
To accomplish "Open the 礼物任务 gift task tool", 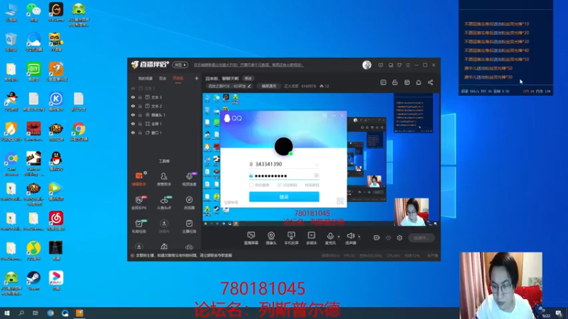I will pos(139,226).
